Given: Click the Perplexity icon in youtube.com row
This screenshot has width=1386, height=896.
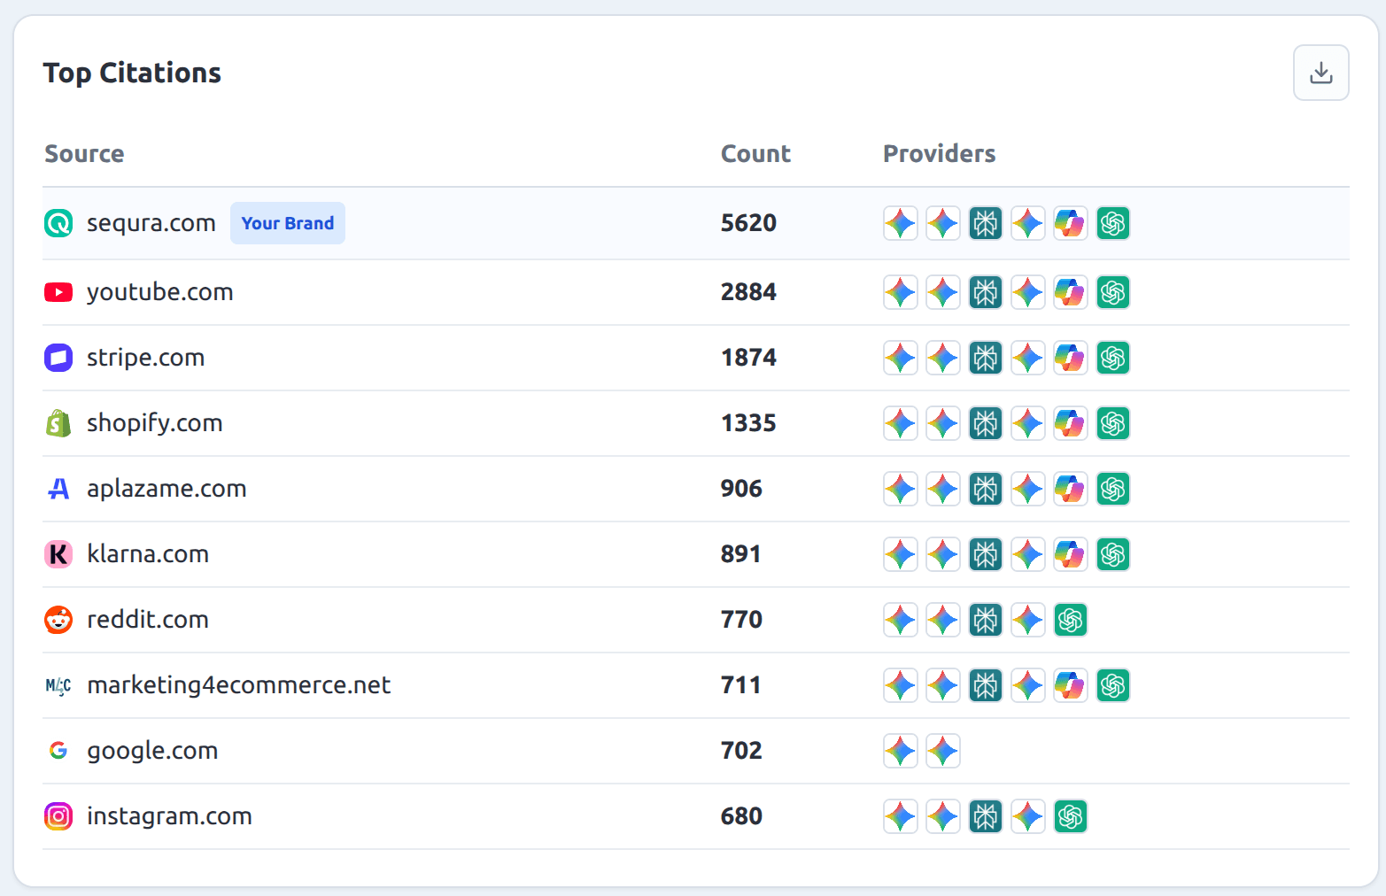Looking at the screenshot, I should pos(986,292).
